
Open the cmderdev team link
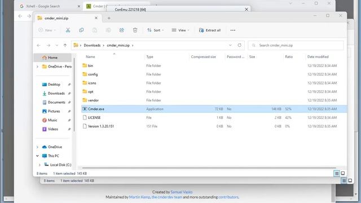click(167, 197)
